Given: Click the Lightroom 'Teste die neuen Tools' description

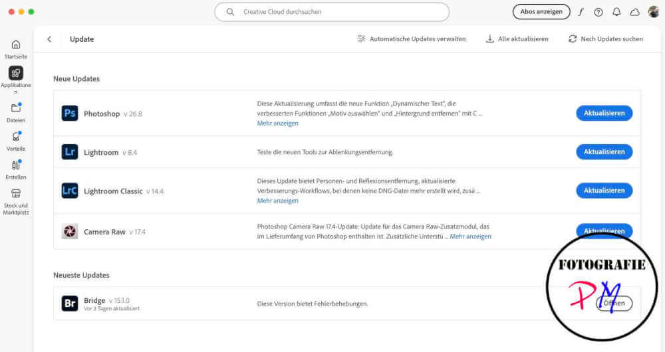Looking at the screenshot, I should point(325,152).
